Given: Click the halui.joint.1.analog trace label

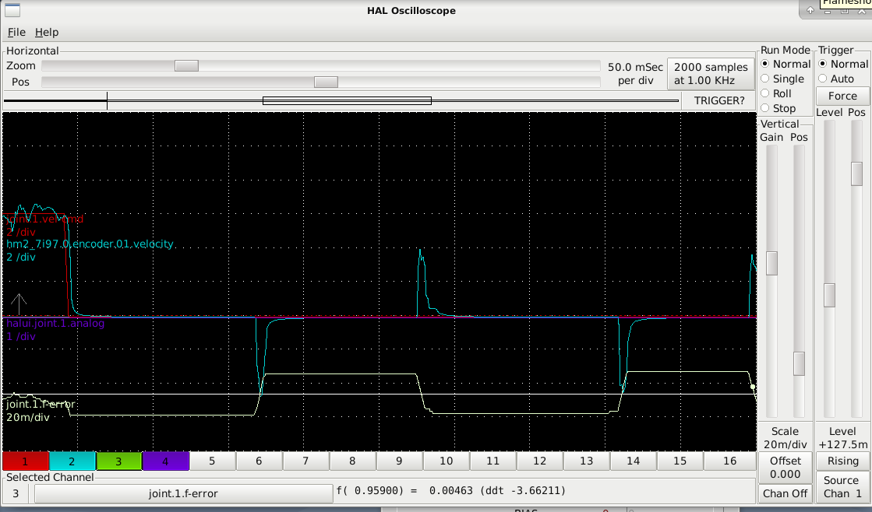Looking at the screenshot, I should coord(55,323).
